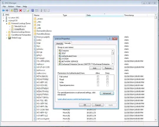Viewport: 159px width, 127px height.
Task: Select the Global Logs tree icon
Action: click(x=9, y=38)
